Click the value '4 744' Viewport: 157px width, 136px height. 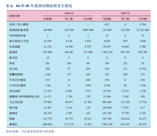point(143,24)
